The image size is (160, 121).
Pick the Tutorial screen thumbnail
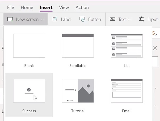click(78, 91)
